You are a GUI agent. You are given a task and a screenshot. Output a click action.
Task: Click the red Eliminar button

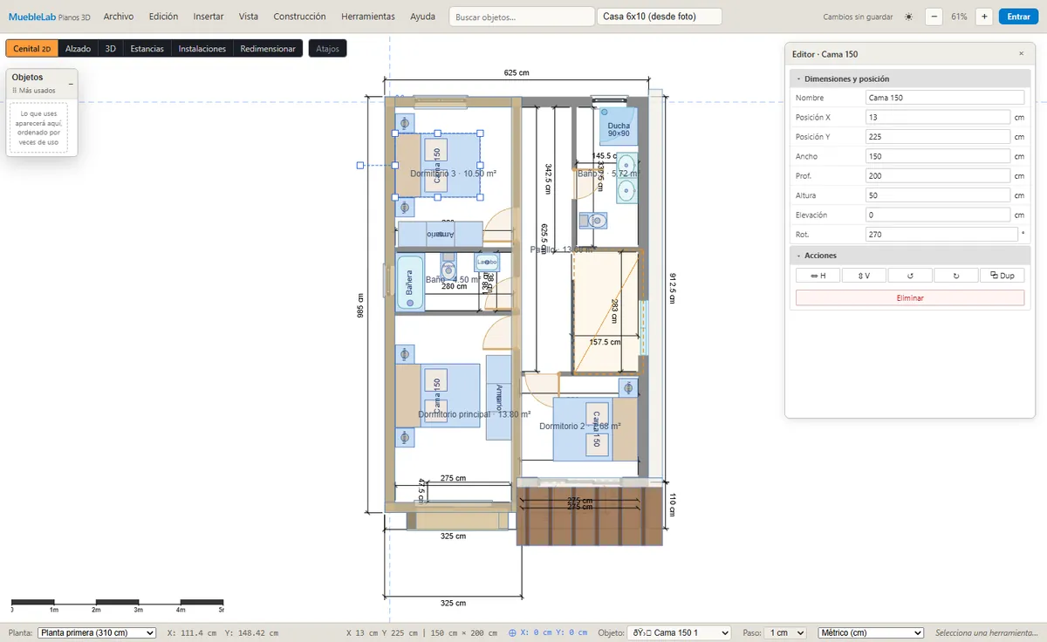pos(910,297)
